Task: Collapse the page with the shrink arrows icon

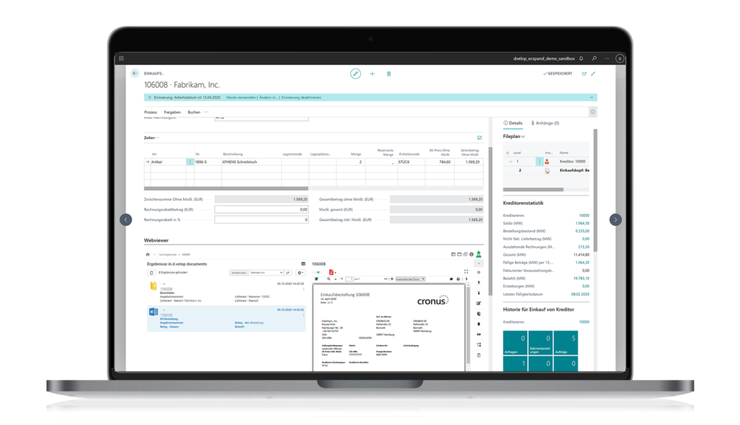Action: click(593, 73)
